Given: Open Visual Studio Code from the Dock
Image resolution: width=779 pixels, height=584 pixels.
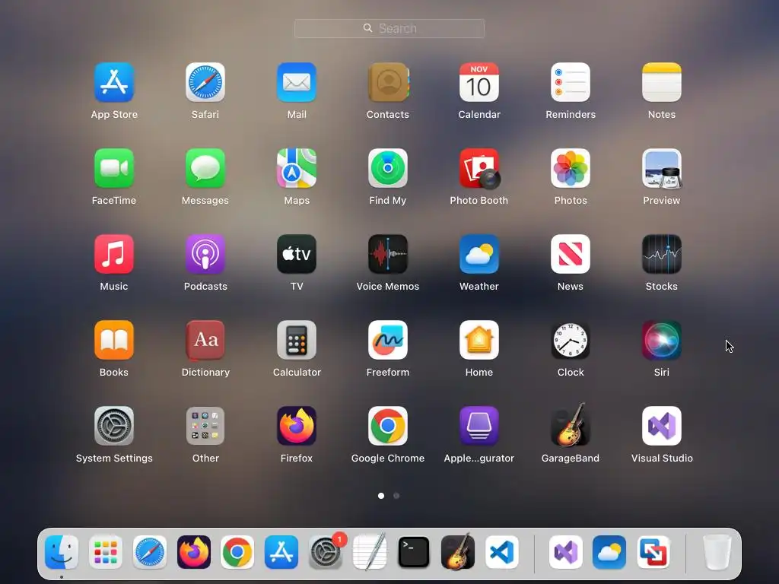Looking at the screenshot, I should point(501,552).
